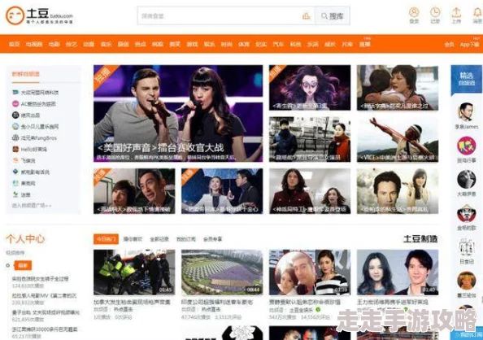Image resolution: width=483 pixels, height=340 pixels.
Task: Open 体育 in the orange nav bar
Action: point(244,45)
